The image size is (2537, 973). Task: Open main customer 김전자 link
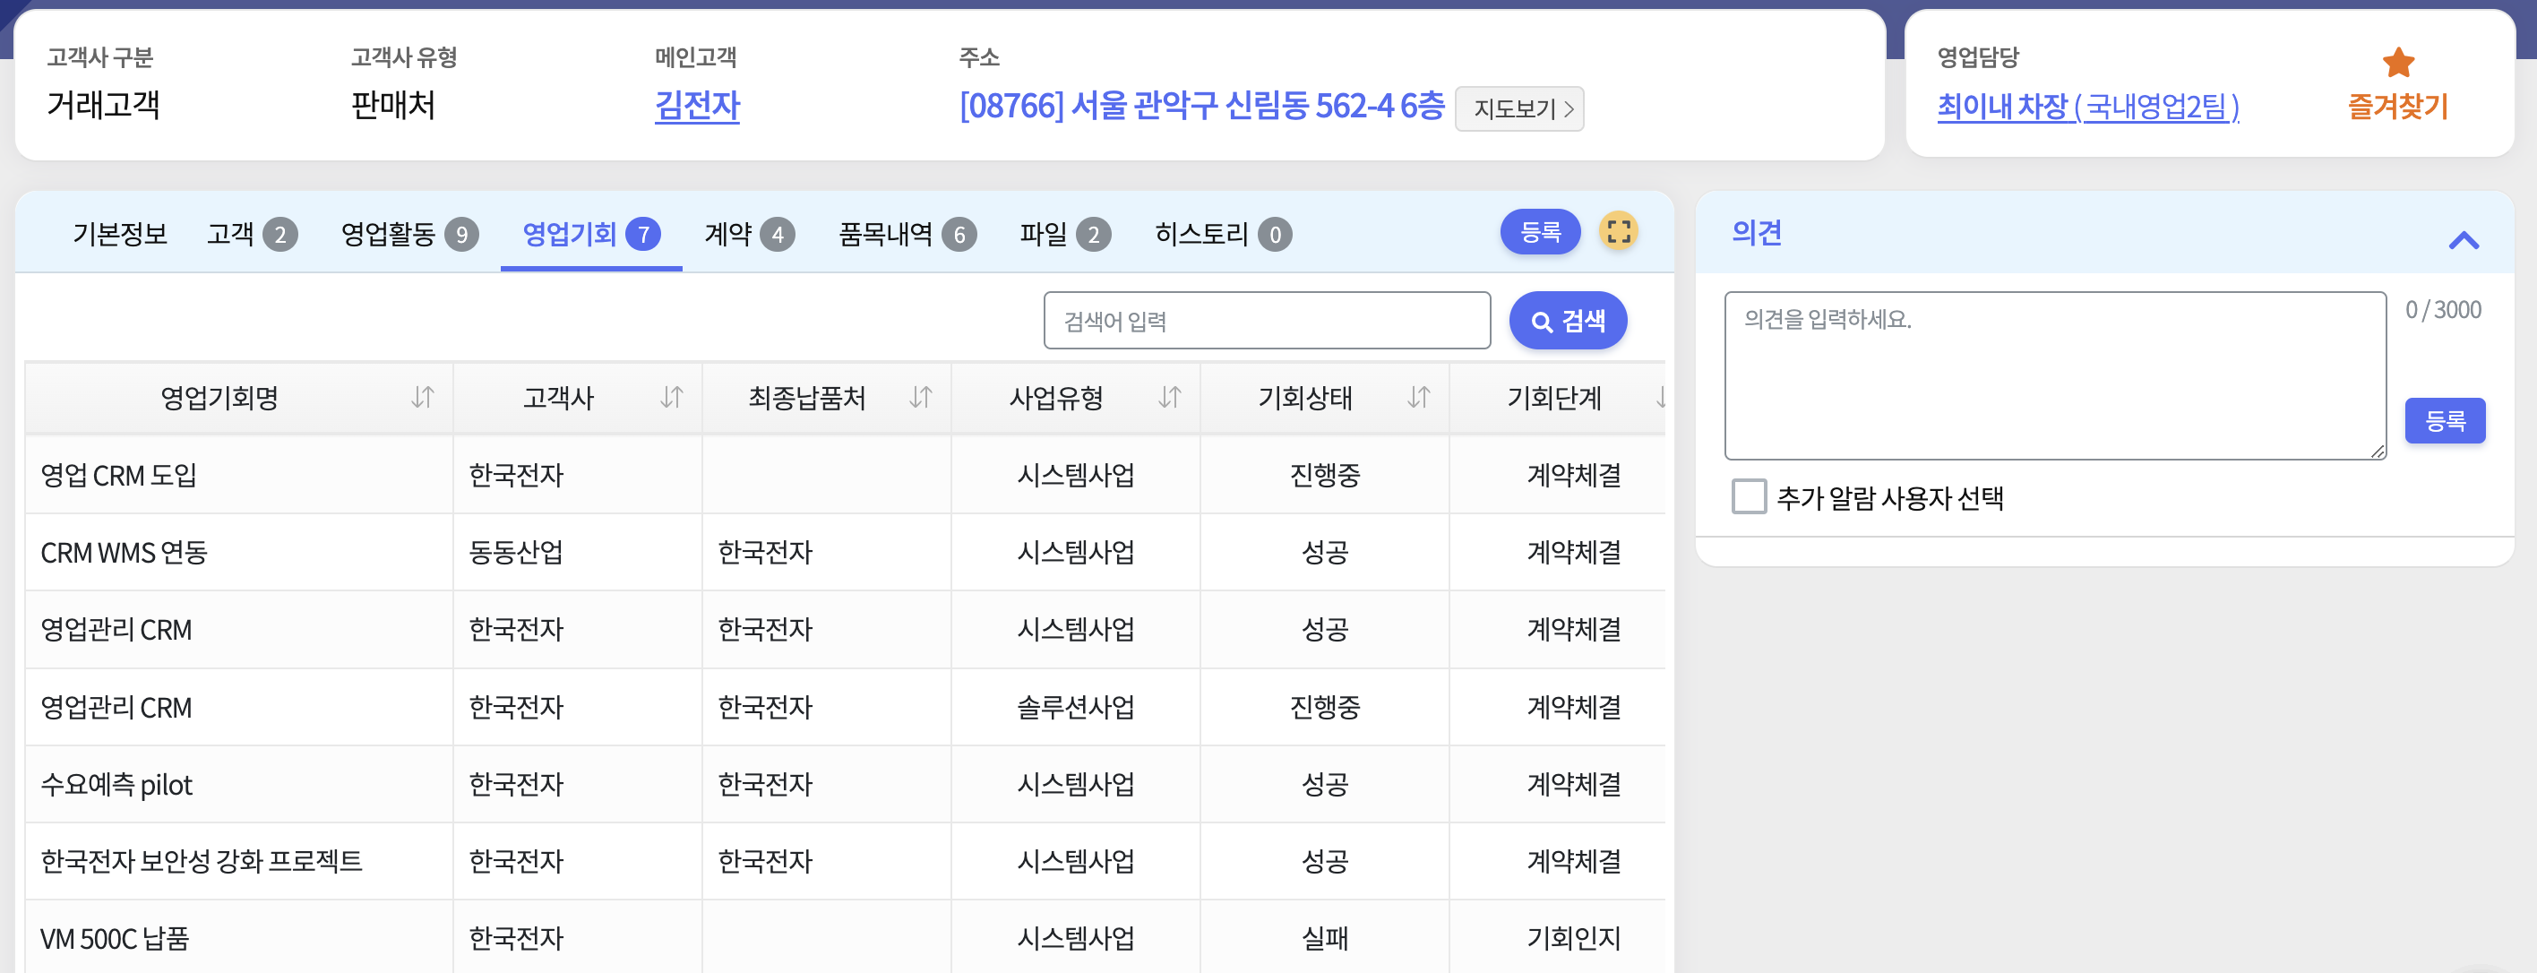696,106
